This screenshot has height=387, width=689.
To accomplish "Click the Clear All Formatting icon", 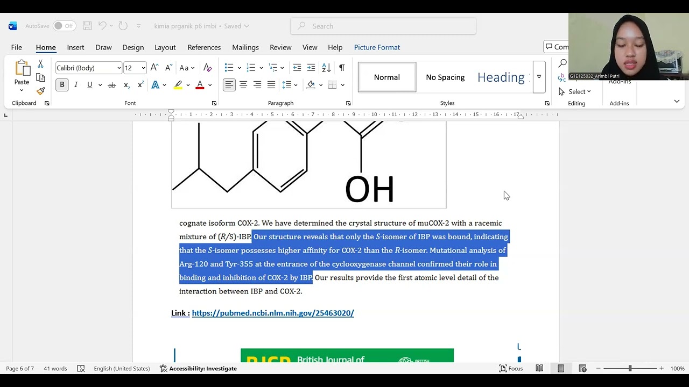I will 207,68.
